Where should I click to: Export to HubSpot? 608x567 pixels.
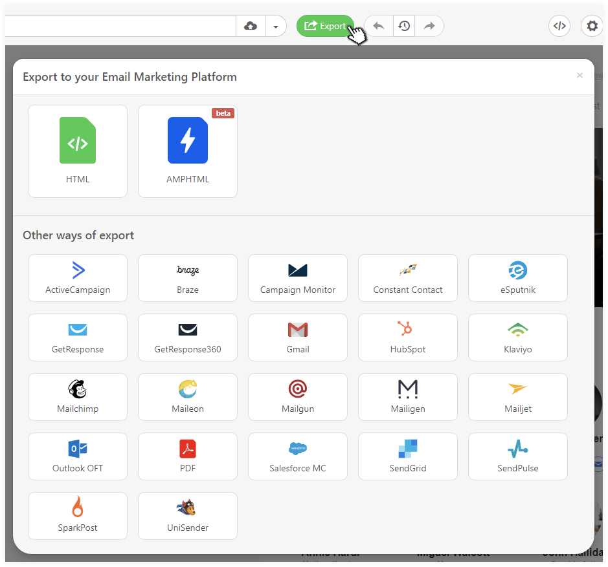click(408, 337)
